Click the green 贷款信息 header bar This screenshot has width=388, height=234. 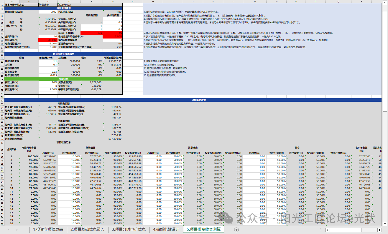coord(63,79)
